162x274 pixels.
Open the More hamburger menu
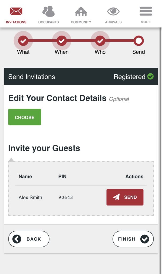[146, 11]
